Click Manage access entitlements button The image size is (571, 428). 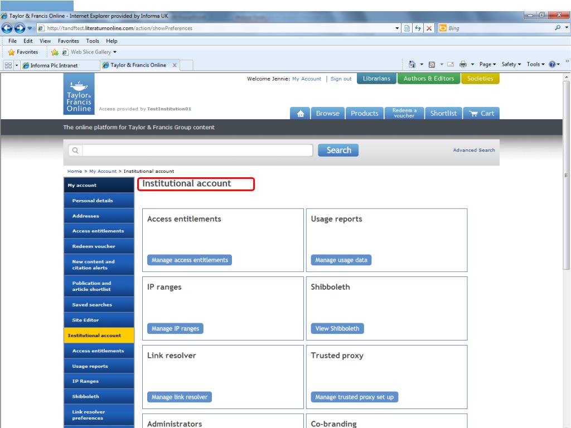pyautogui.click(x=190, y=260)
